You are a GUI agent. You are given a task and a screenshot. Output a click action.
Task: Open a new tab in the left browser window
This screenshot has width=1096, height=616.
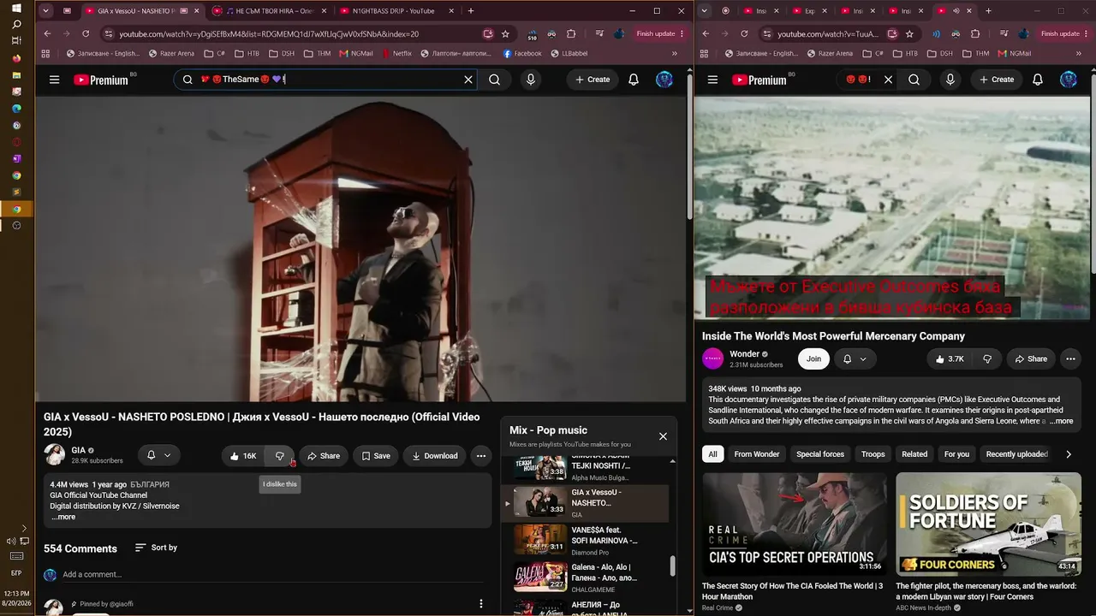click(x=471, y=11)
